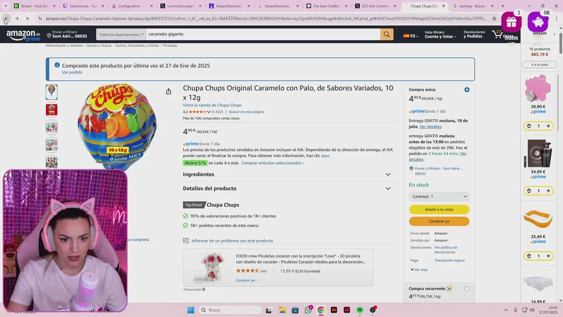Click the Chrome icon in taskbar
563x317 pixels.
tap(321, 310)
